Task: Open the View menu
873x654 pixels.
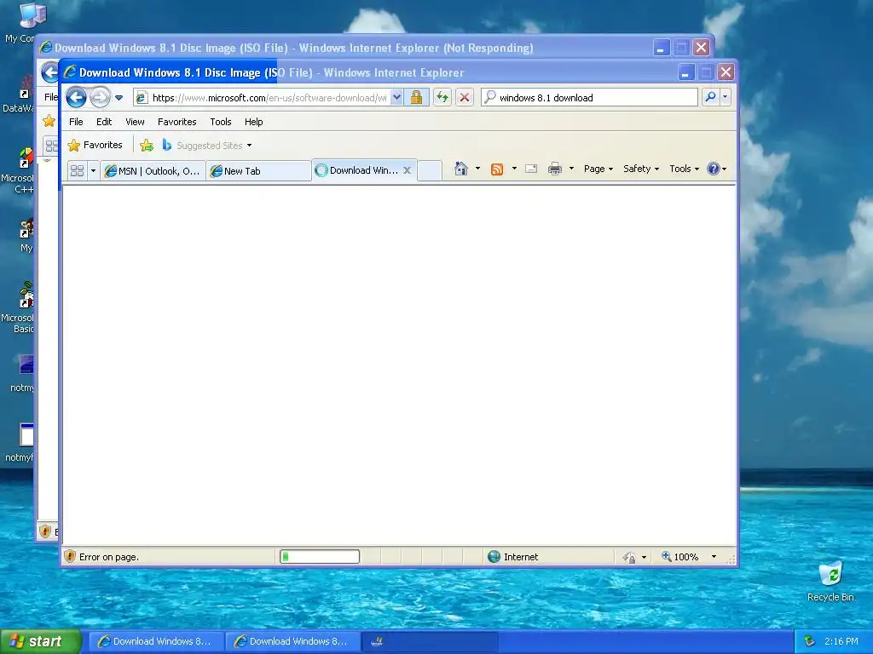Action: tap(135, 122)
